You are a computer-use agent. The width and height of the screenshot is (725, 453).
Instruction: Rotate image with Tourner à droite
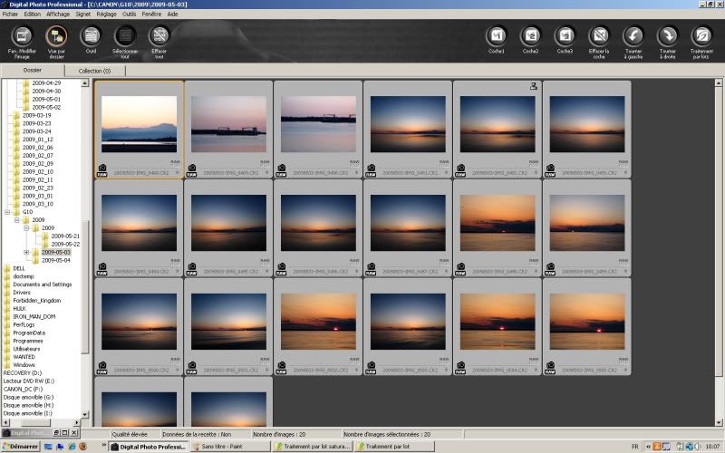(x=667, y=36)
